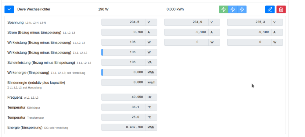Click the rightmost L3 phase lightning icon

[242, 9]
